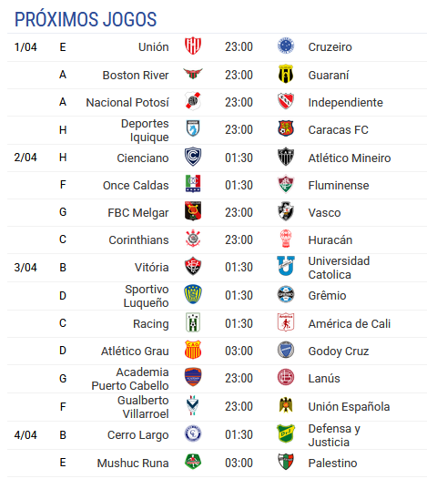The width and height of the screenshot is (427, 479).
Task: Open the Independiente team name link
Action: click(345, 102)
